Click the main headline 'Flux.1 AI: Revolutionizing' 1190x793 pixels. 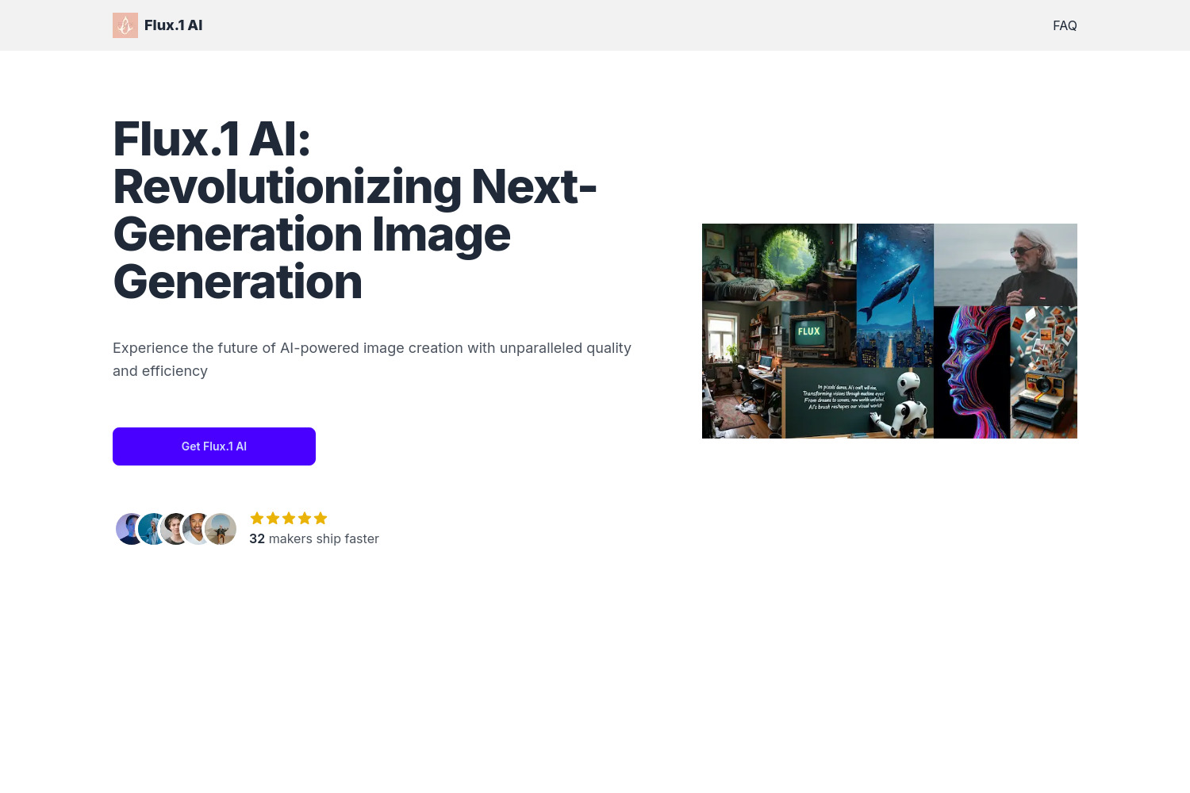click(x=355, y=210)
